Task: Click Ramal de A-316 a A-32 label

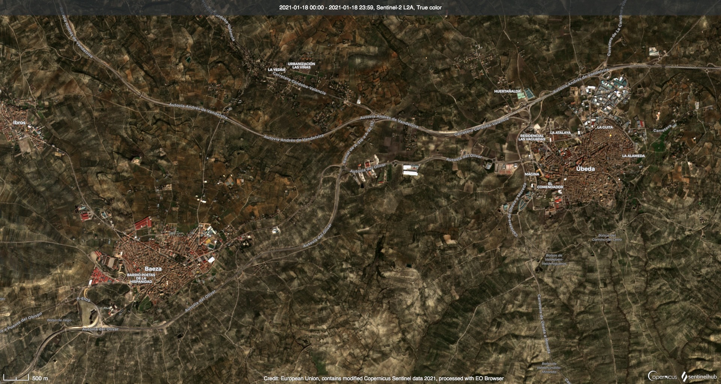Action: 359,143
